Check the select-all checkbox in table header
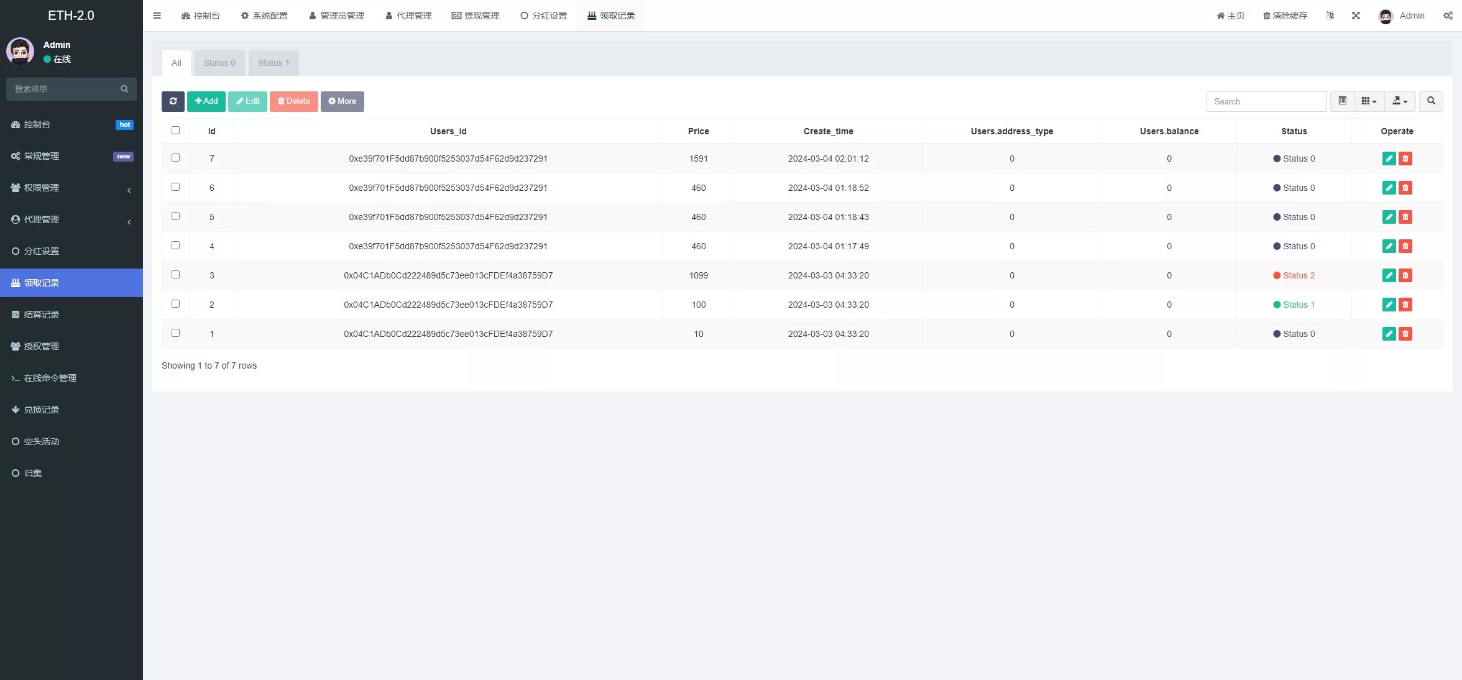The image size is (1462, 680). click(x=176, y=131)
